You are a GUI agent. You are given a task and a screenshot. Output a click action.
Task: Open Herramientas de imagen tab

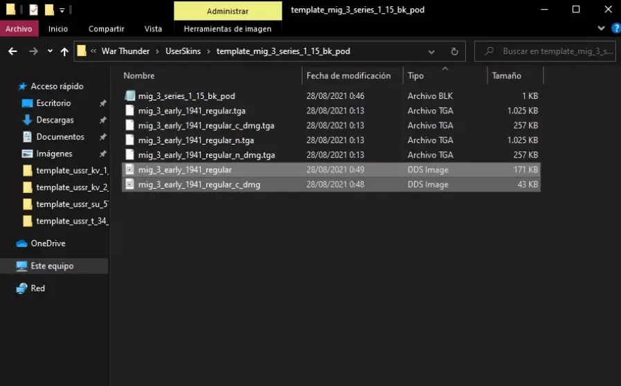[228, 28]
